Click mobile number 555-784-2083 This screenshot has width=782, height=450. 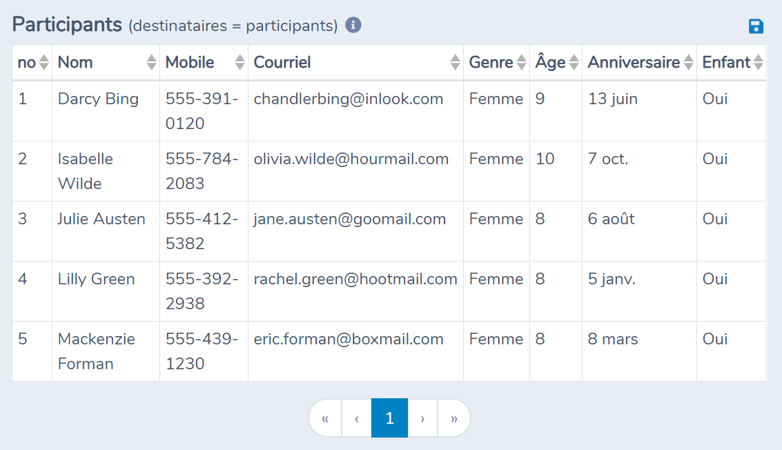[x=202, y=171]
